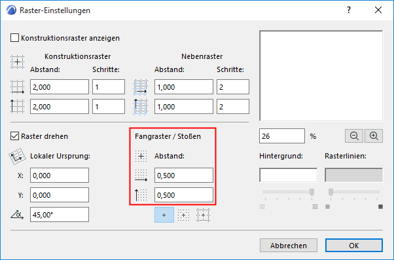Click the Konstruktionsraster horizontal spacing icon

point(17,87)
